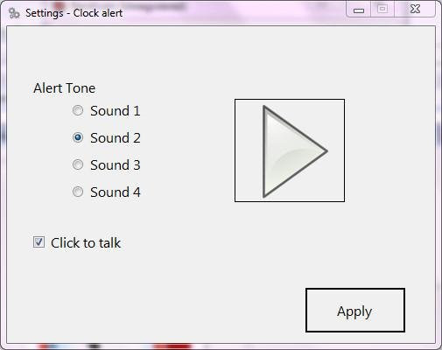Image resolution: width=442 pixels, height=350 pixels.
Task: Click the disabled maximize window button
Action: click(382, 9)
